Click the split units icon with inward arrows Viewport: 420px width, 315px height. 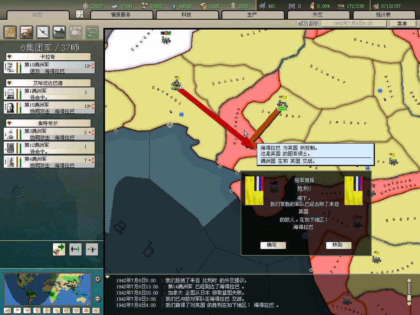pyautogui.click(x=91, y=249)
